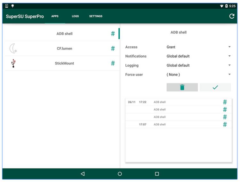Click the SuperSU SuperPro title
The height and width of the screenshot is (182, 240).
[25, 16]
